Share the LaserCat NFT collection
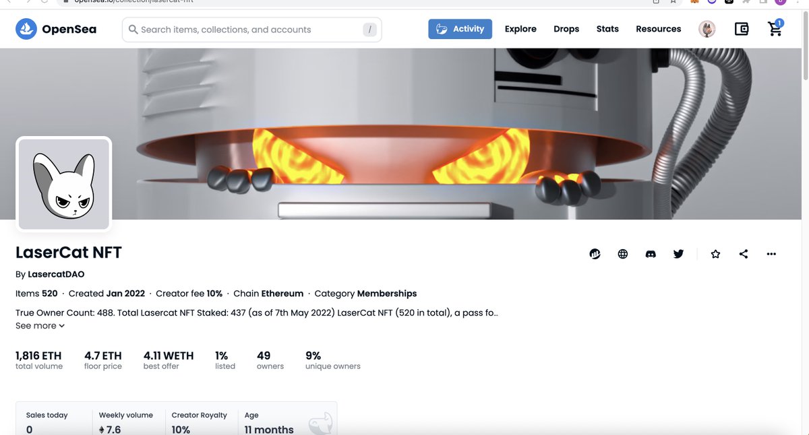This screenshot has height=435, width=809. click(744, 254)
